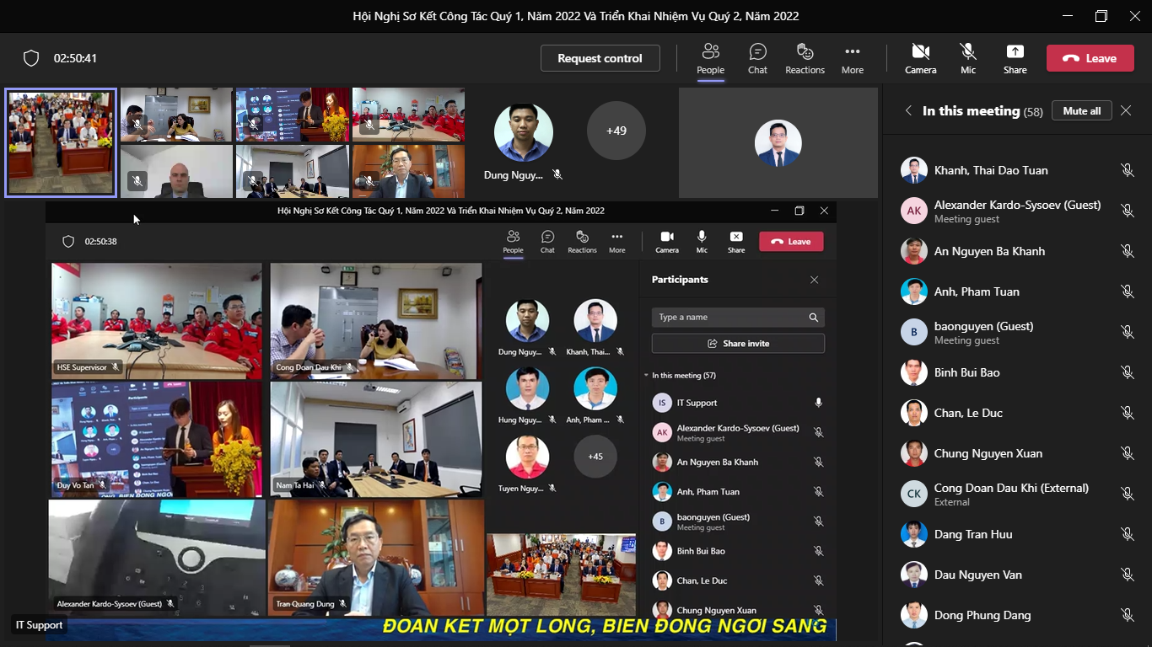Click the red Leave button
This screenshot has height=647, width=1152.
click(1090, 58)
